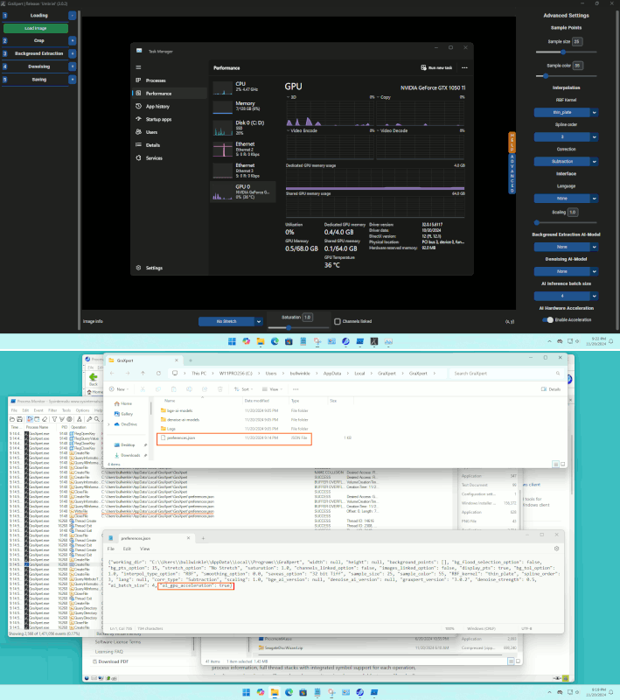Screen dimensions: 620x700
Task: Click the blue ADVANCED side tab
Action: click(x=512, y=173)
